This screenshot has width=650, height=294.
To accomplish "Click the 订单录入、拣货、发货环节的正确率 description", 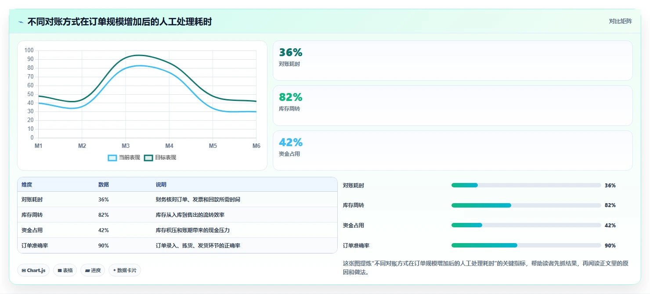I will 198,245.
